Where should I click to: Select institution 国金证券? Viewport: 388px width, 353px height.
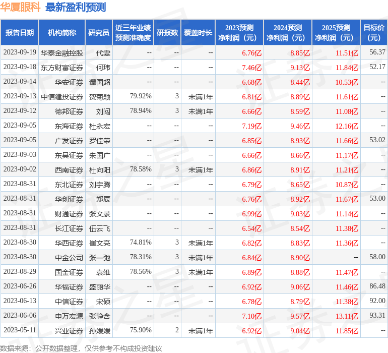(69, 272)
